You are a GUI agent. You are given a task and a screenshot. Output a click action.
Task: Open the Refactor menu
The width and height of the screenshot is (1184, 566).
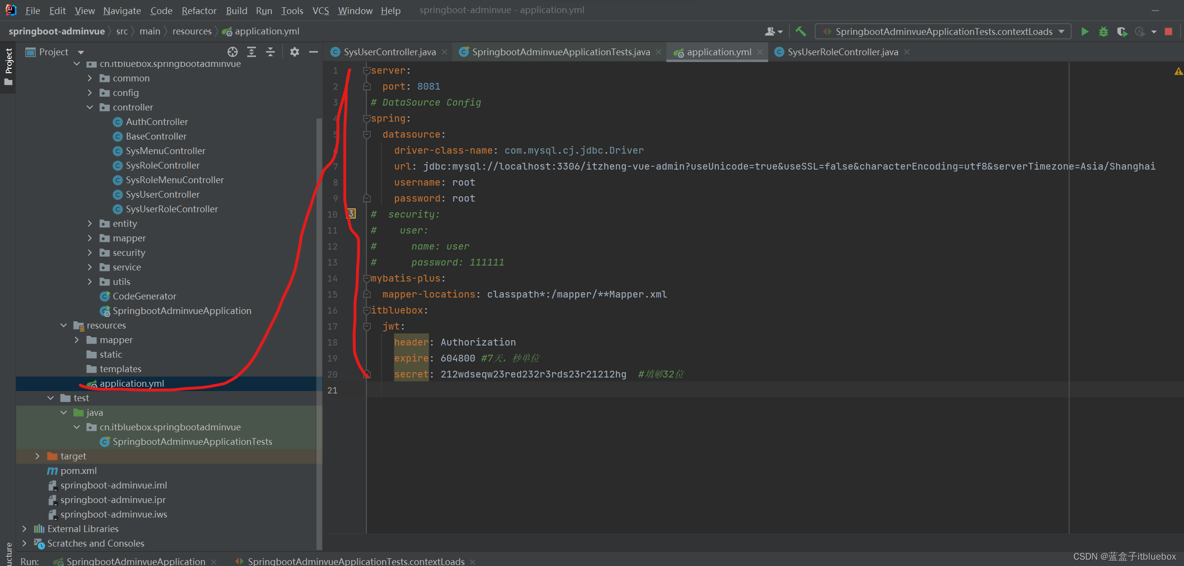[199, 10]
